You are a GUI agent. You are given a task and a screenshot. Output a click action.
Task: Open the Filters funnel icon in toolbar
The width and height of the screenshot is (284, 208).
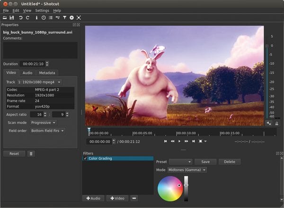[64, 17]
